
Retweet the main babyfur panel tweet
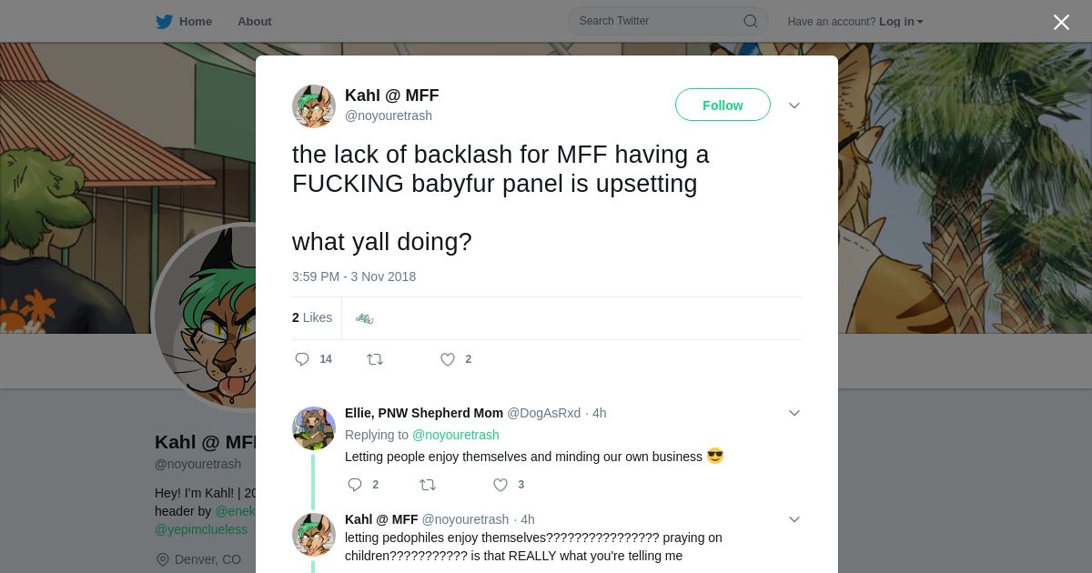[375, 359]
